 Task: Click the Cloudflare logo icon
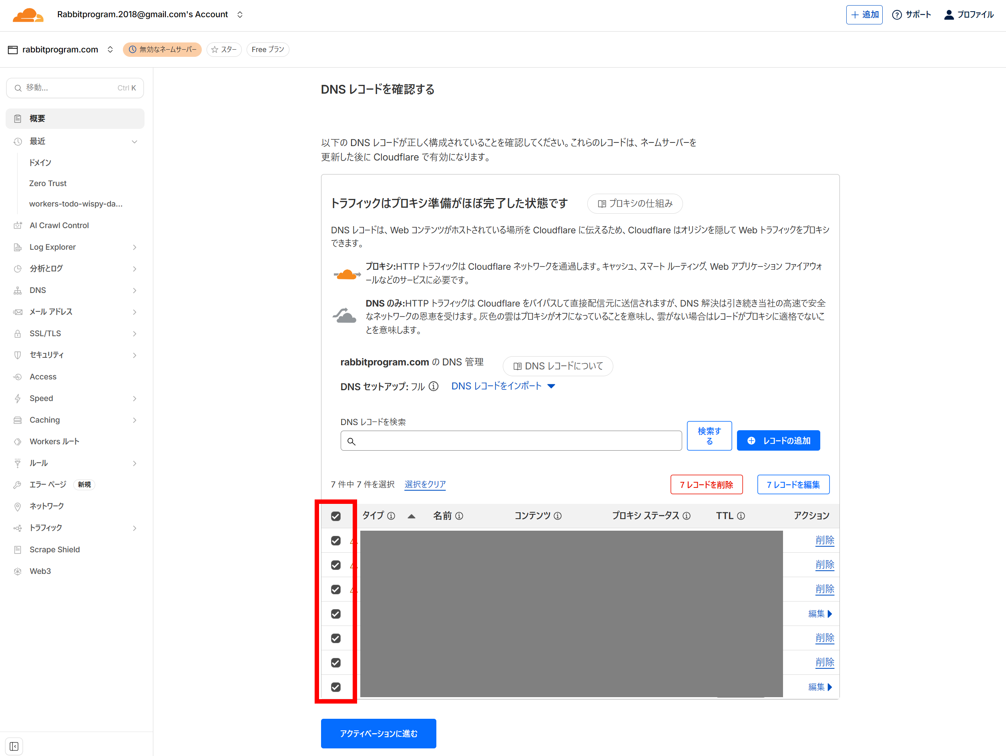pos(28,15)
